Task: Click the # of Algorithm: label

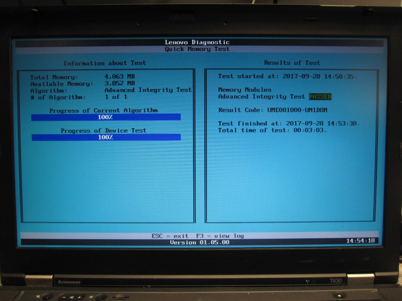Action: click(x=58, y=97)
